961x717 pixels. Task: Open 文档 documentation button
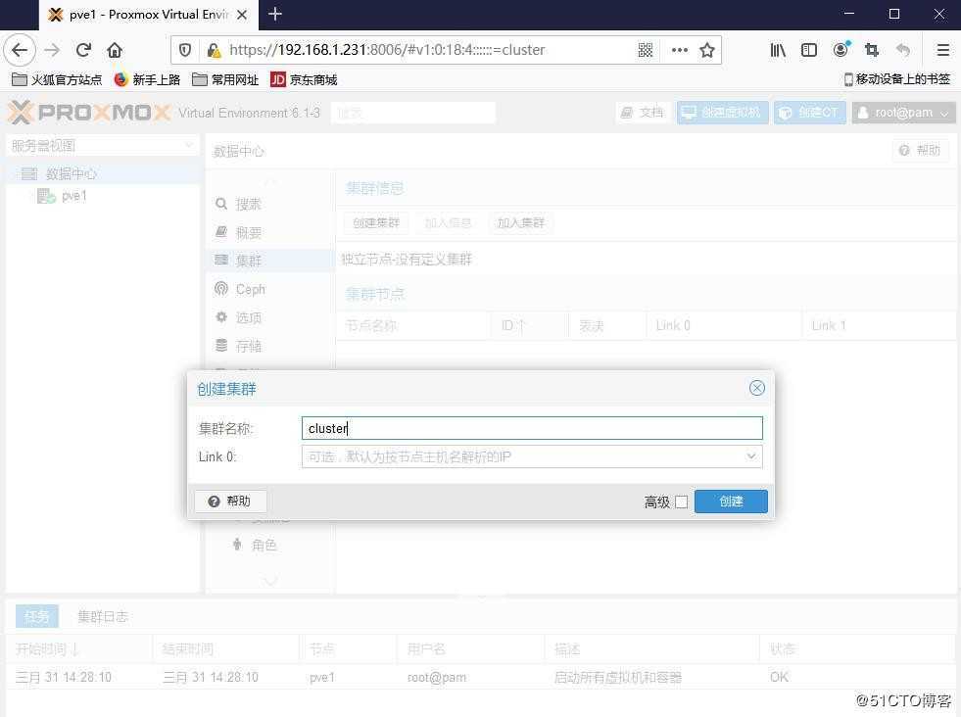pos(643,113)
